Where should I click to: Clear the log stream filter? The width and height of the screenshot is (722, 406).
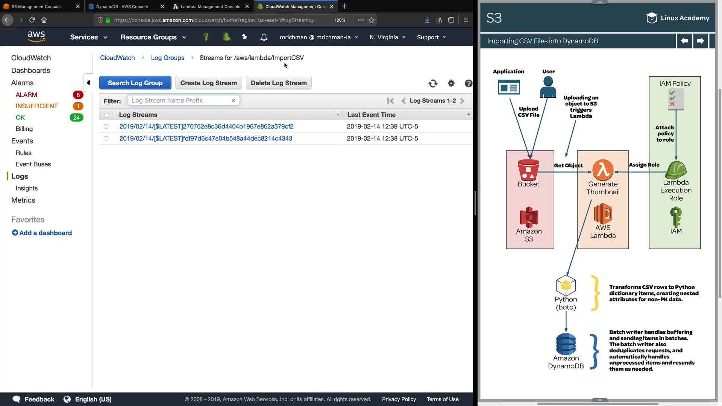(x=233, y=100)
